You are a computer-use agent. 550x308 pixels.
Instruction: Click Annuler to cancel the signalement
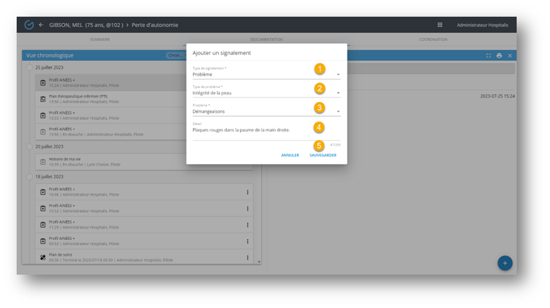click(290, 155)
